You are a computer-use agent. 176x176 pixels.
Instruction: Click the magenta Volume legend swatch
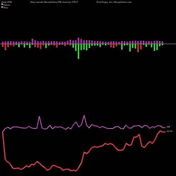pos(2,5)
